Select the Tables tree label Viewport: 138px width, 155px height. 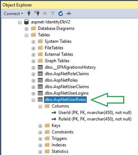44,35
